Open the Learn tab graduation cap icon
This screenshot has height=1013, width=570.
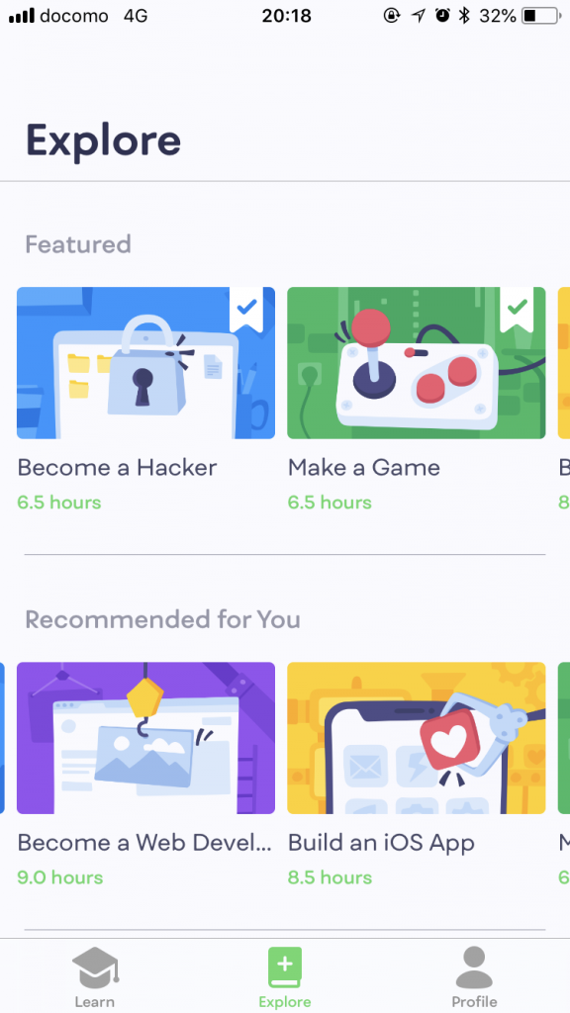coord(96,967)
